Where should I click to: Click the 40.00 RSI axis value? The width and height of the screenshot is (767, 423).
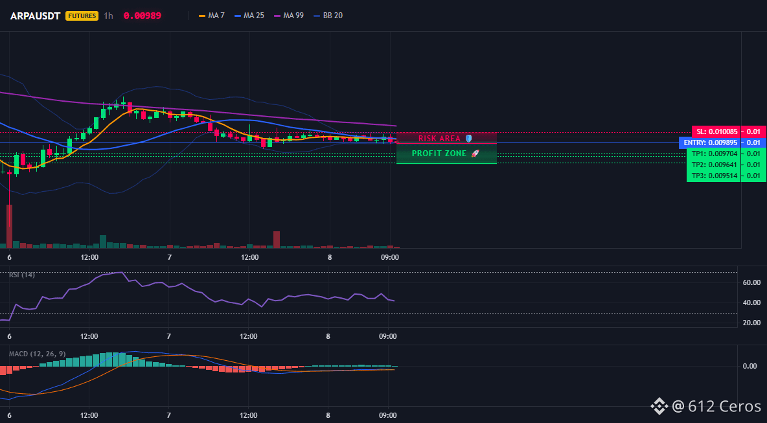(x=751, y=303)
